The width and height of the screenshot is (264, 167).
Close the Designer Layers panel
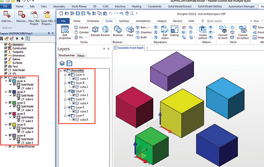click(x=108, y=49)
